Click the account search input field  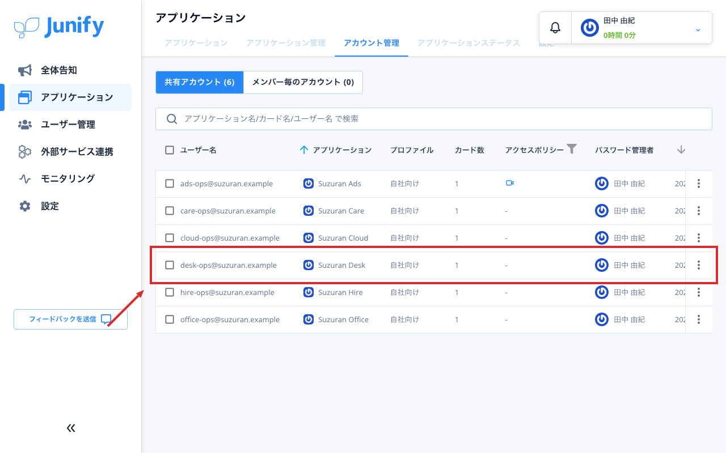(x=434, y=119)
